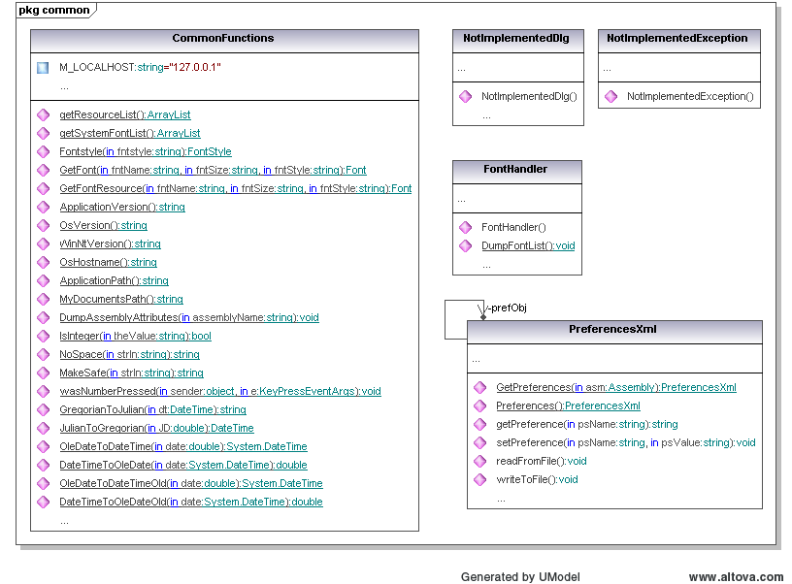This screenshot has height=584, width=792.
Task: Click the icon beside DateTimeToOleDateOld
Action: tap(44, 502)
